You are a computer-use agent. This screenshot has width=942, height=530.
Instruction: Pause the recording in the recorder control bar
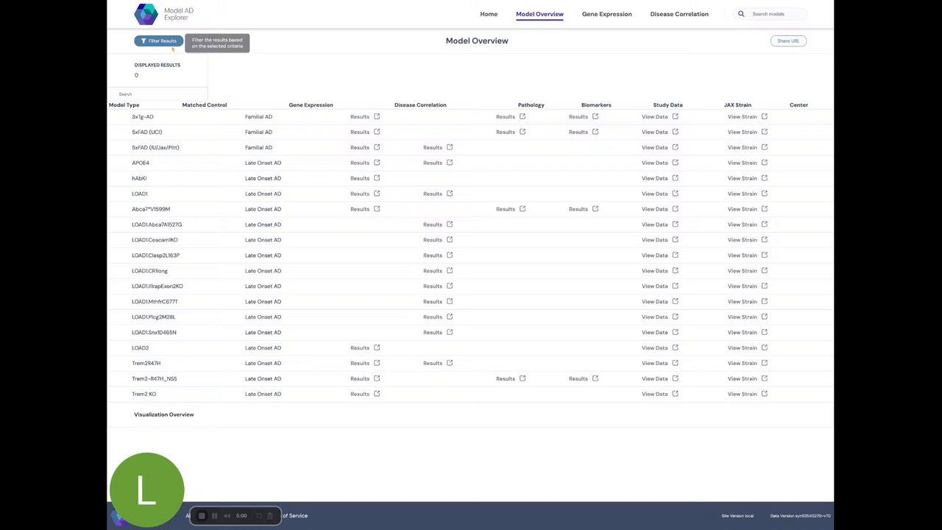214,516
